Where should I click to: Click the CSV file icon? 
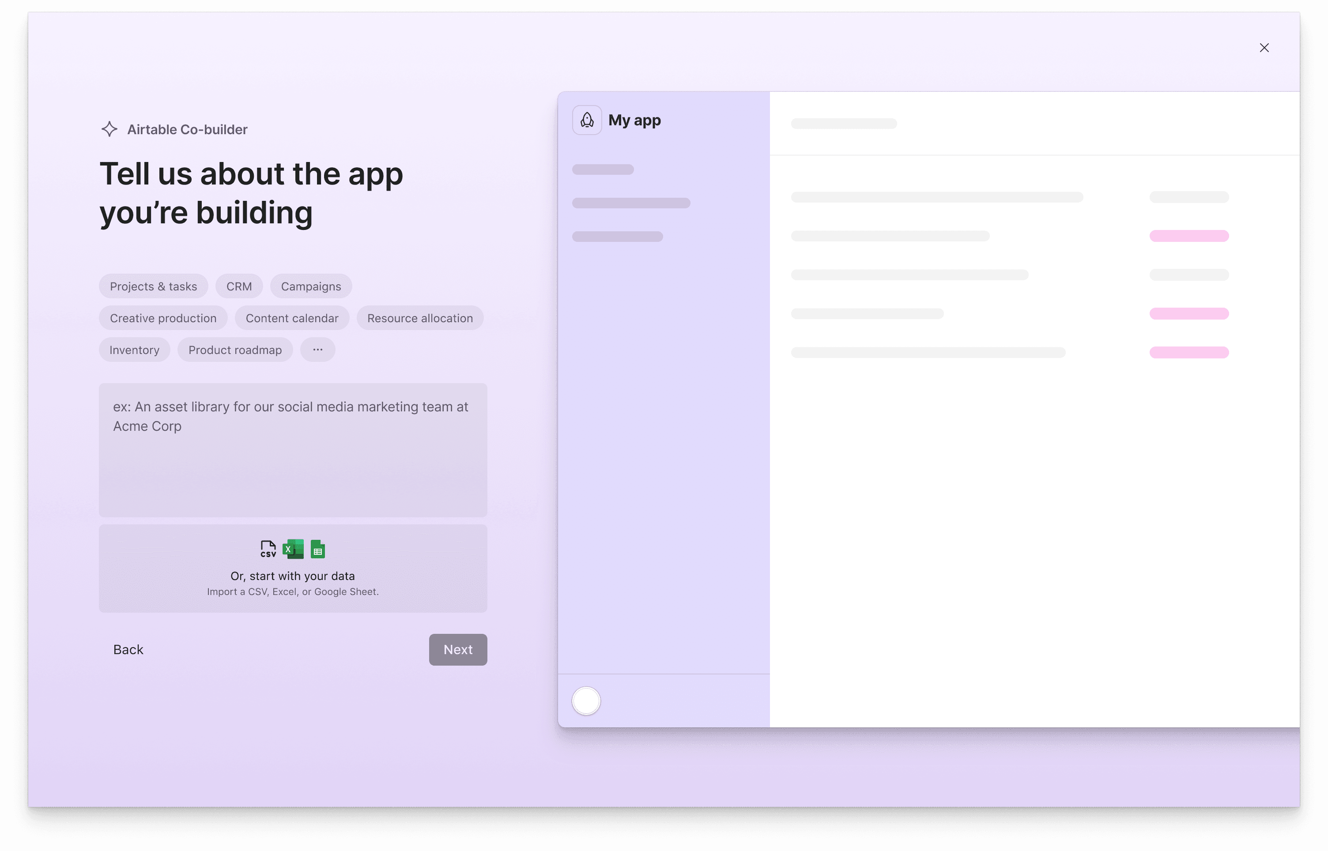pyautogui.click(x=268, y=549)
